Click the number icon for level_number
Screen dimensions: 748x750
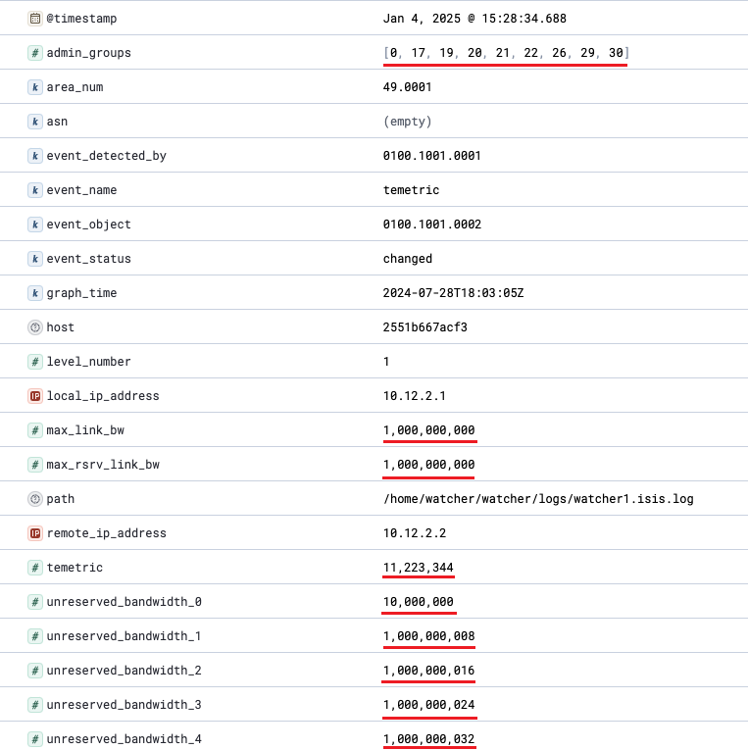pos(35,362)
